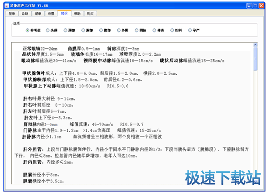Click the scrollbar up arrow
The width and height of the screenshot is (270, 194).
click(x=256, y=45)
